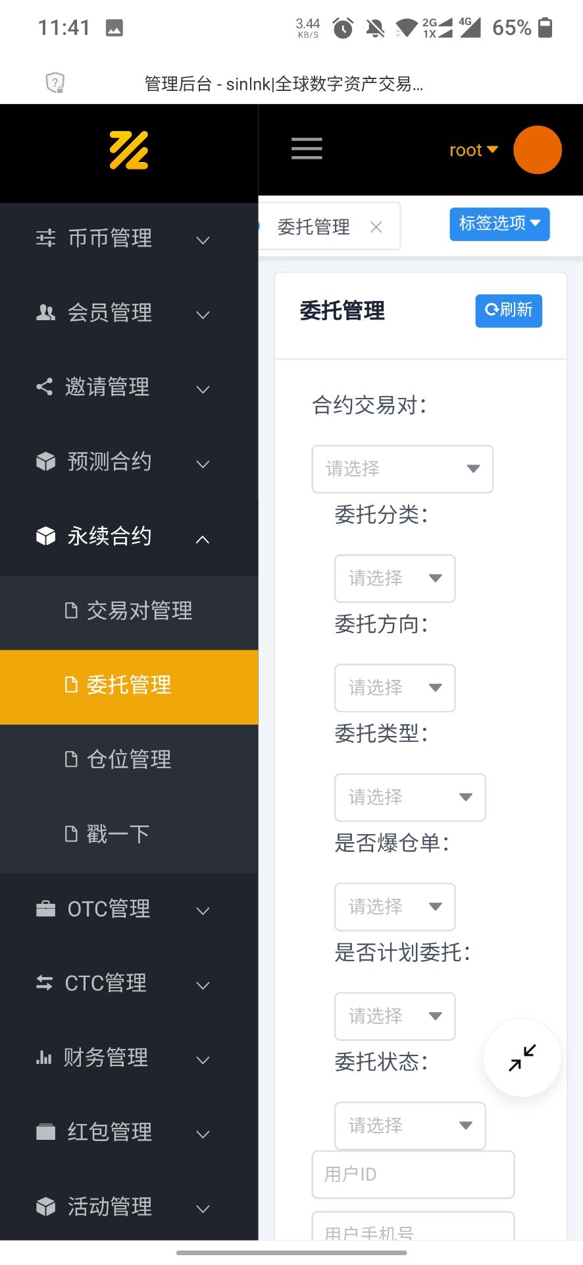
Task: Click the OTC管理 briefcase icon
Action: [45, 909]
